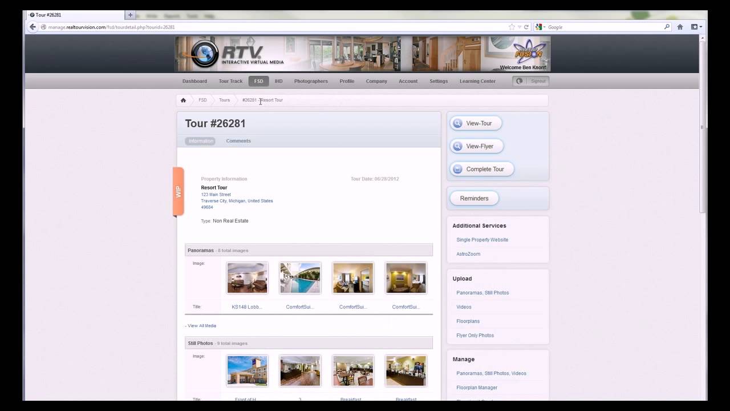Click the 123 Main Street address text
Viewport: 730px width, 411px height.
point(216,195)
